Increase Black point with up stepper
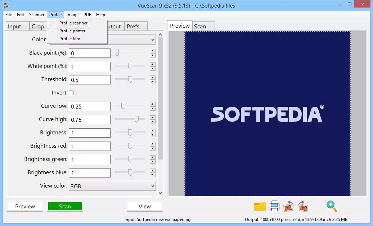 153,51
